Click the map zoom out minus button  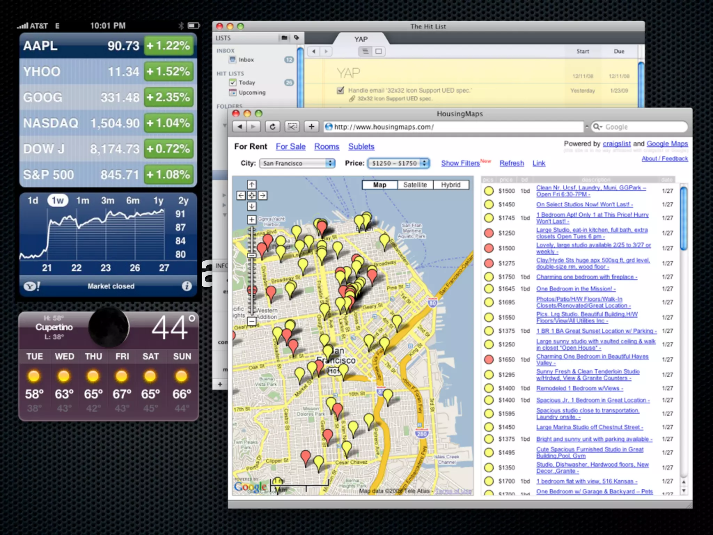click(252, 321)
